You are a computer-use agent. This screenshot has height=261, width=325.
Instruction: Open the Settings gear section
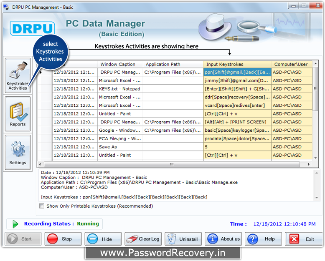click(18, 153)
